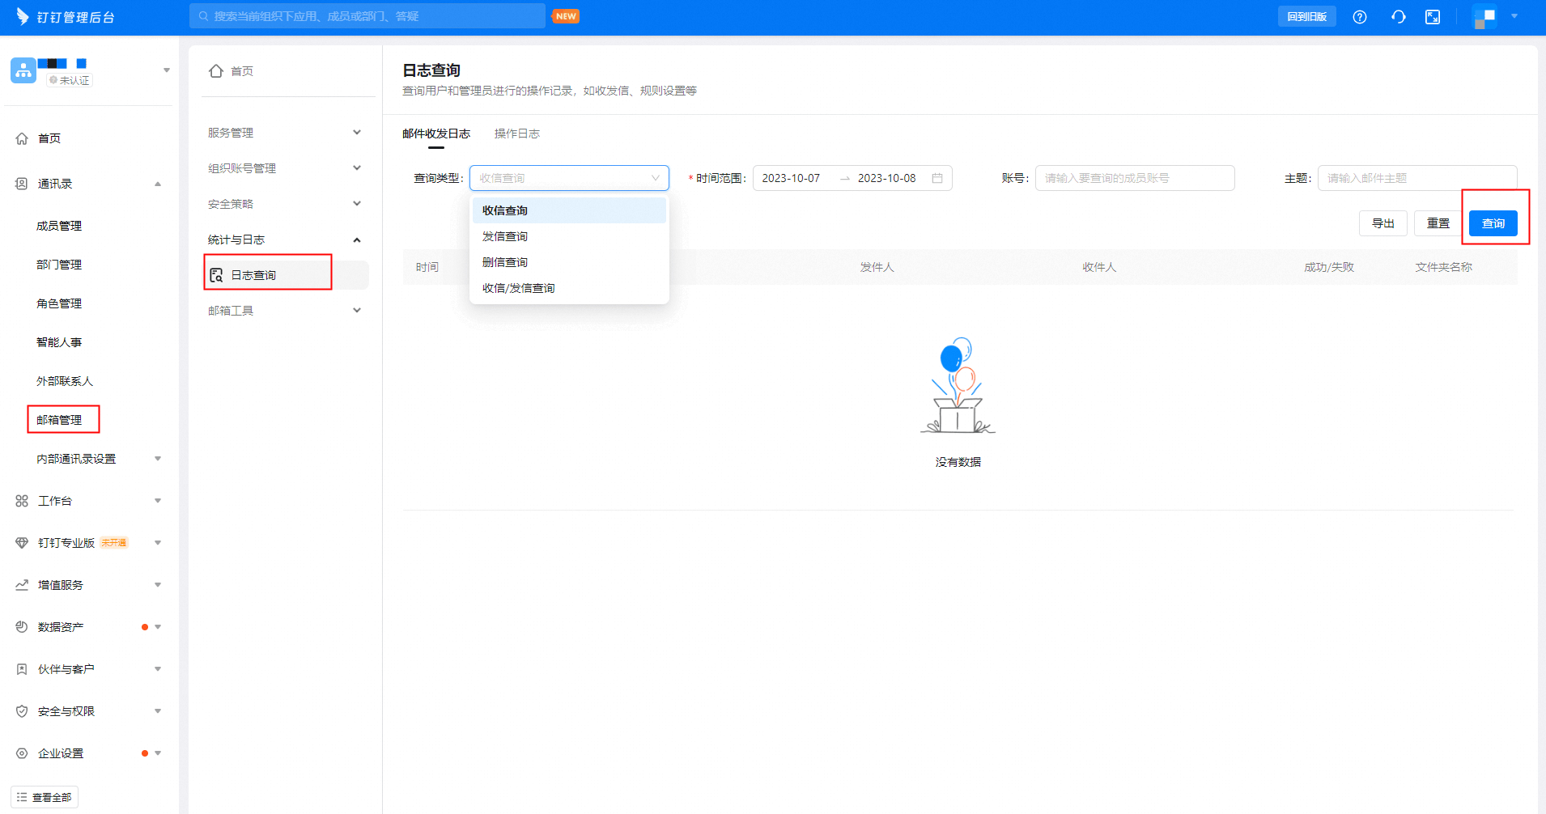Open the 查询类型 combo box

569,178
